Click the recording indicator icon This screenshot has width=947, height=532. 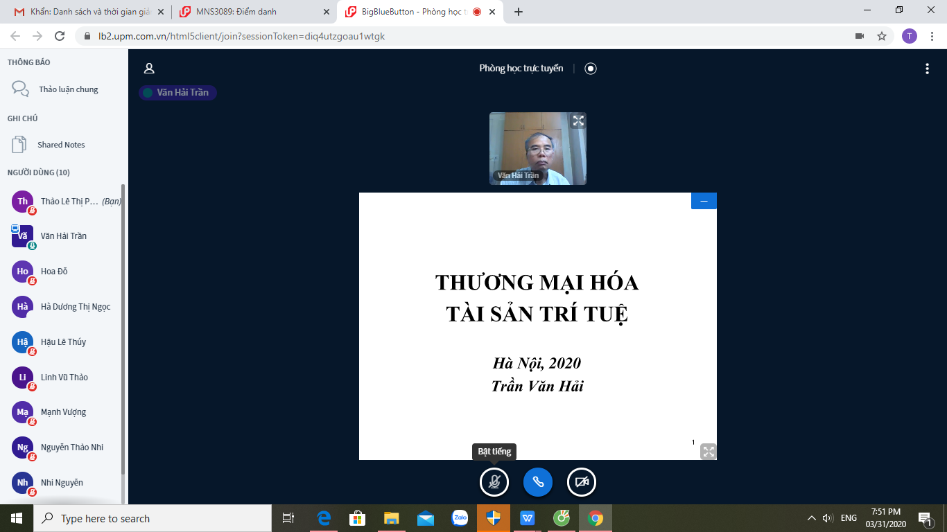(x=591, y=68)
